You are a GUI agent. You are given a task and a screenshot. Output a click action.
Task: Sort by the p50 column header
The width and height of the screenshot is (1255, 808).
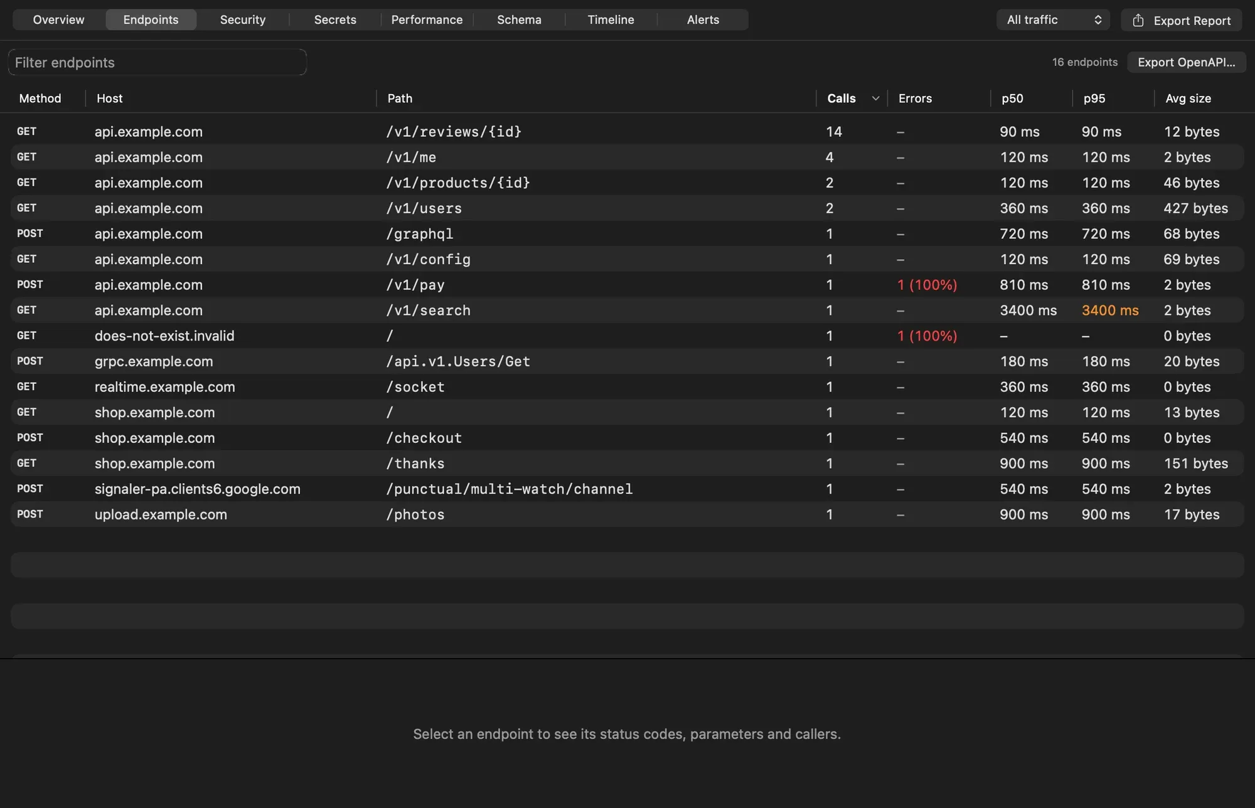pyautogui.click(x=1012, y=98)
